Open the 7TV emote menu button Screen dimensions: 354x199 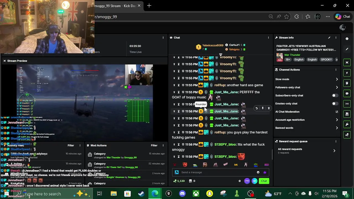(247, 181)
